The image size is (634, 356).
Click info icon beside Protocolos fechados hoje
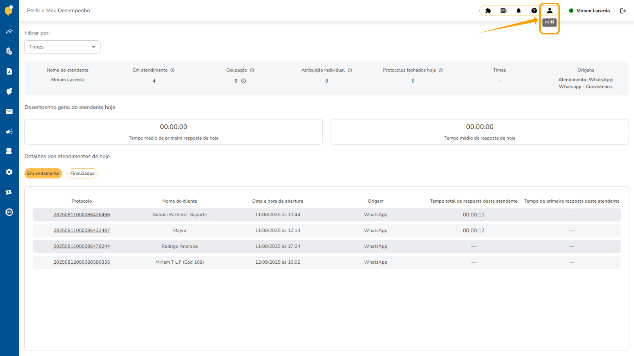click(x=441, y=70)
